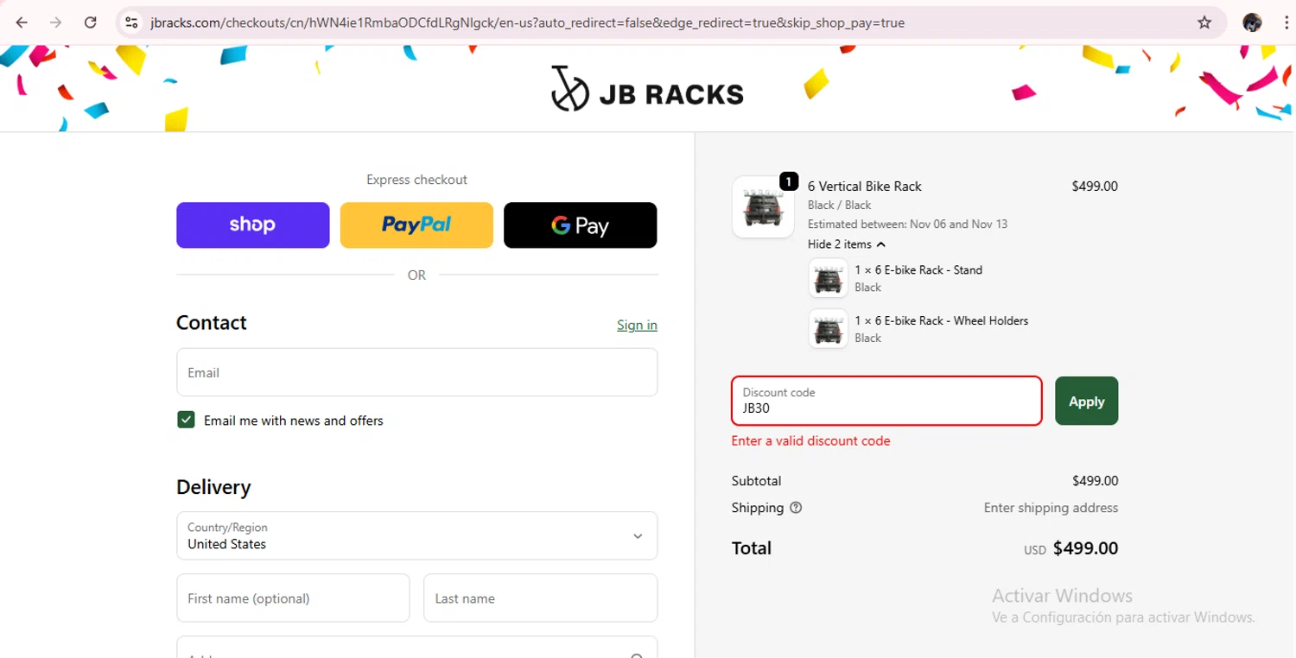Click the Subtotal amount $499.00

1095,481
